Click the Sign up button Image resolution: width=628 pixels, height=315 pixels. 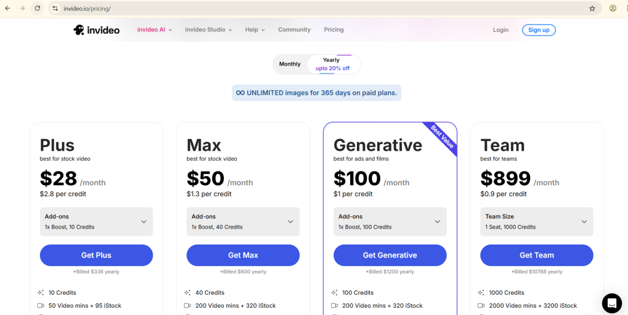tap(538, 30)
